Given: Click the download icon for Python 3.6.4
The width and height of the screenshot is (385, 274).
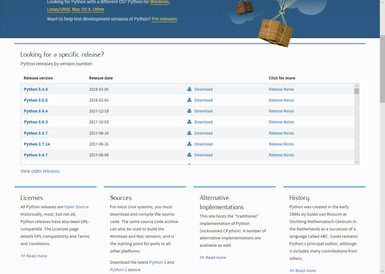Looking at the screenshot, I should (x=189, y=111).
